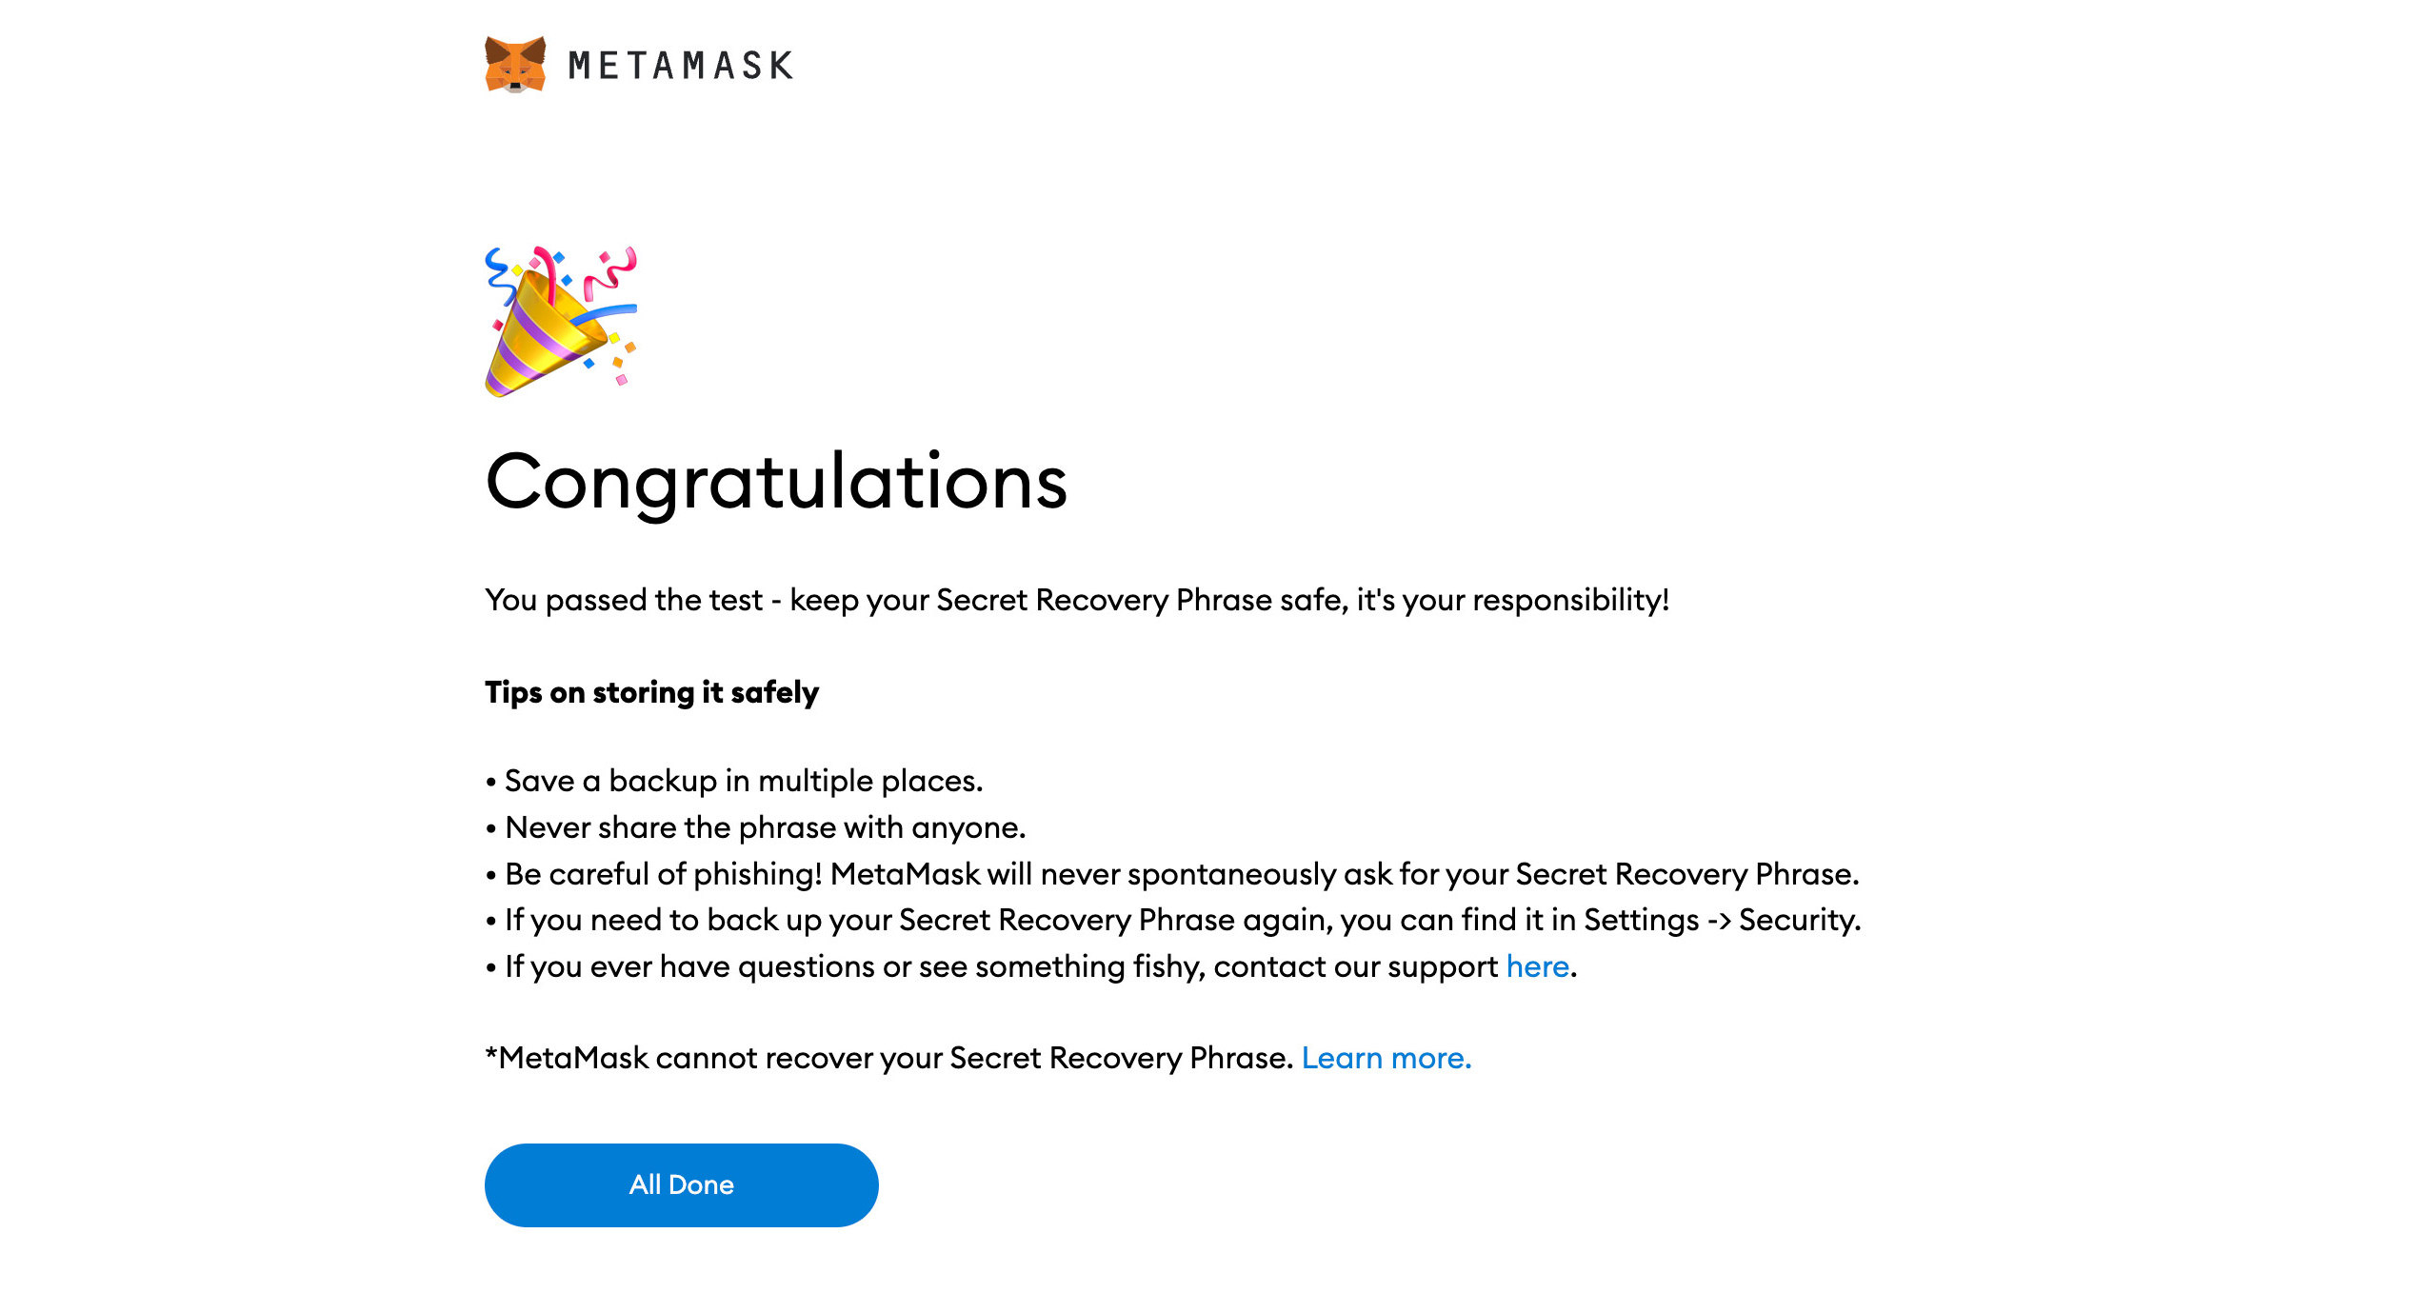Click the All Done button

[x=681, y=1184]
